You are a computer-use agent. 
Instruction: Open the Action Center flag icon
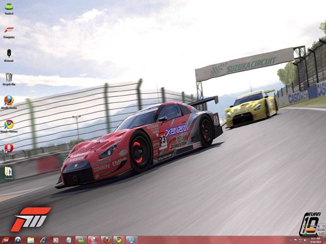pyautogui.click(x=296, y=240)
